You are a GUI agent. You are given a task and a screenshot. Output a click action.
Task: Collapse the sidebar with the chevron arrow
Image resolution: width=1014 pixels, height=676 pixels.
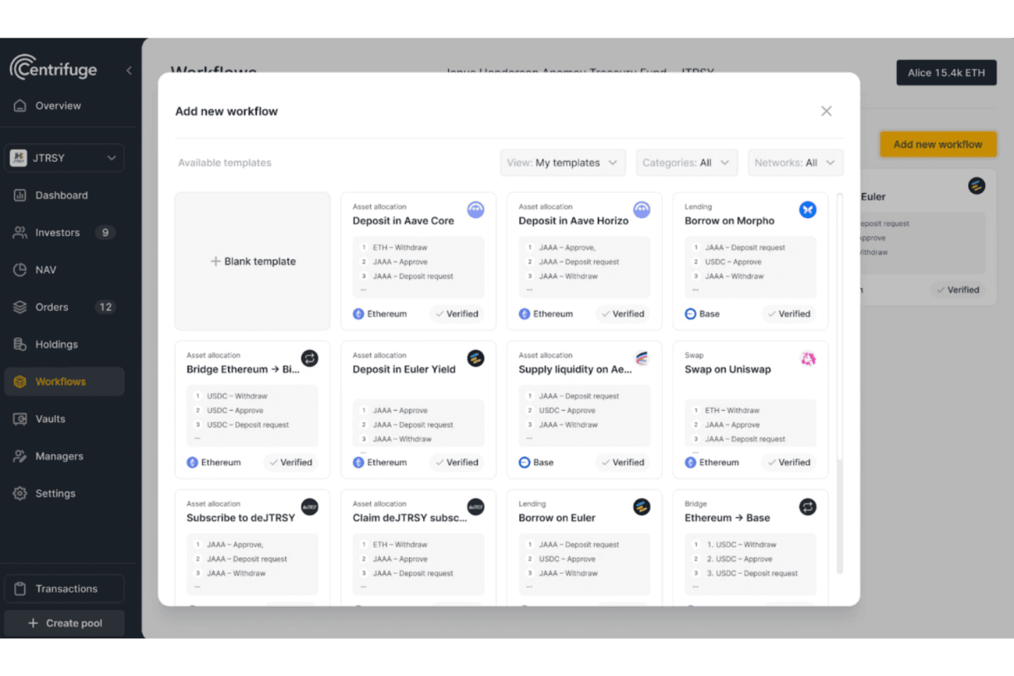pos(129,70)
